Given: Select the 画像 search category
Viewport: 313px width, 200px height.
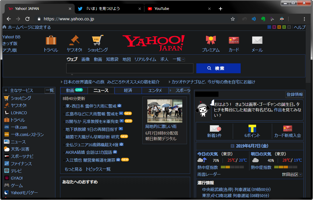Looking at the screenshot, I should coord(86,59).
